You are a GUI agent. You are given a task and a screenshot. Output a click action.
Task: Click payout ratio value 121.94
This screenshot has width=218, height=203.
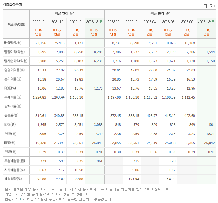[134, 179]
